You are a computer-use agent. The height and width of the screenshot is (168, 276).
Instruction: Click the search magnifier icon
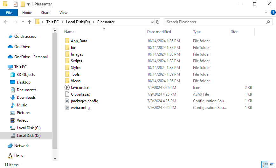(x=268, y=22)
